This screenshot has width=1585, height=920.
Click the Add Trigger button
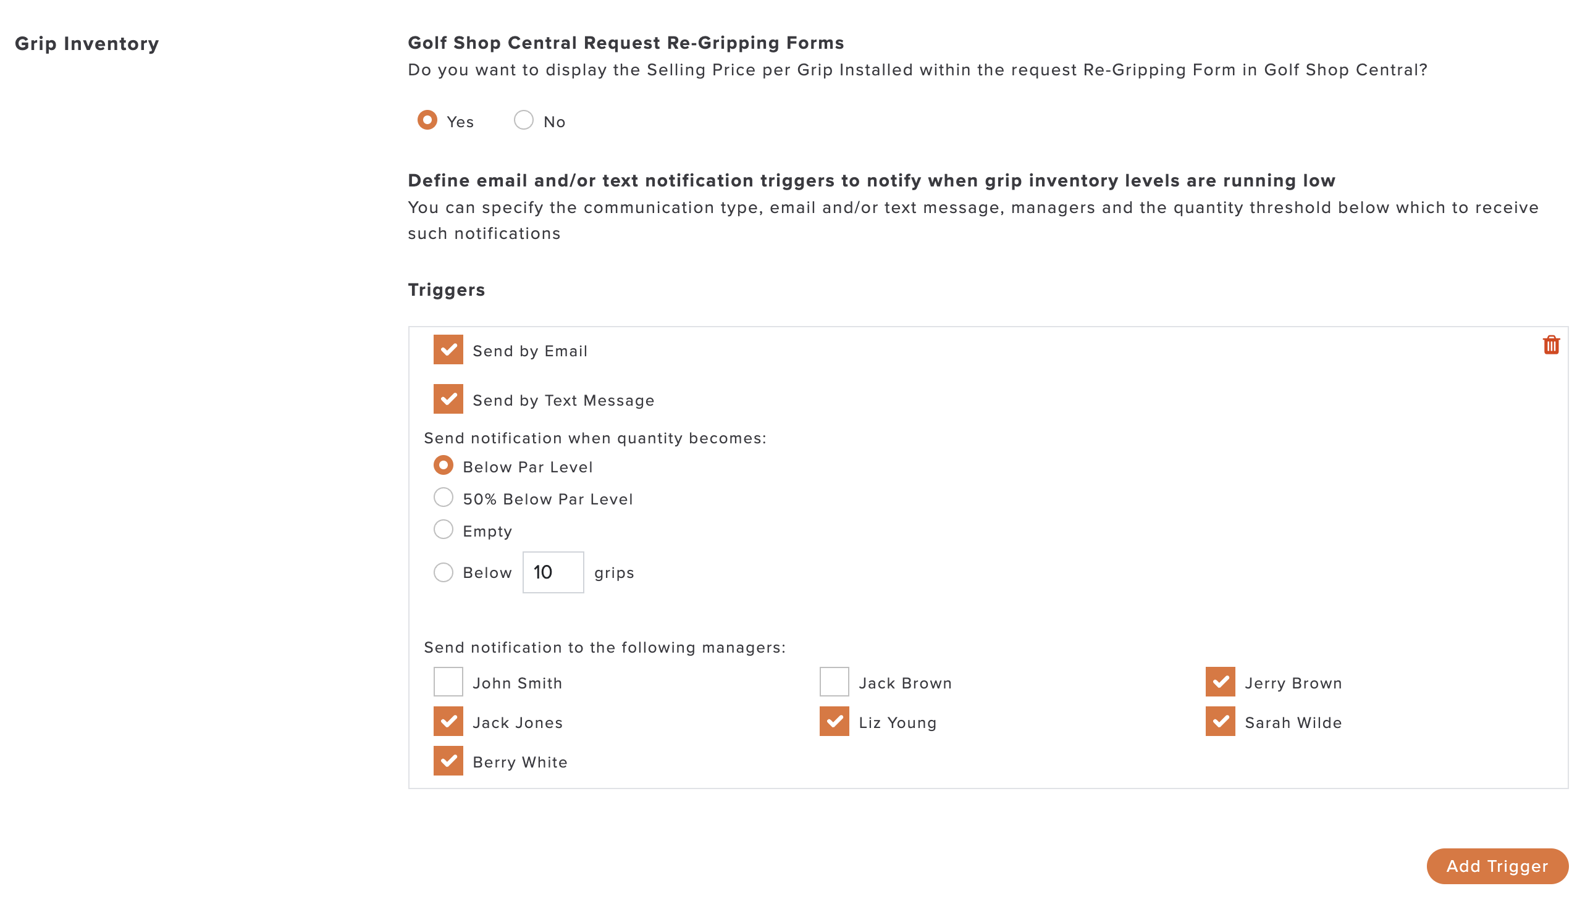coord(1497,866)
